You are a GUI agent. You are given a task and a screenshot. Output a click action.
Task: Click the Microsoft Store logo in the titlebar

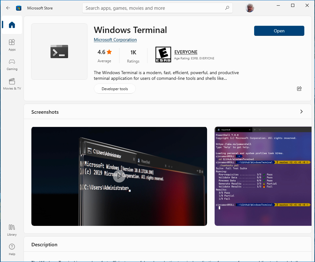(x=19, y=8)
